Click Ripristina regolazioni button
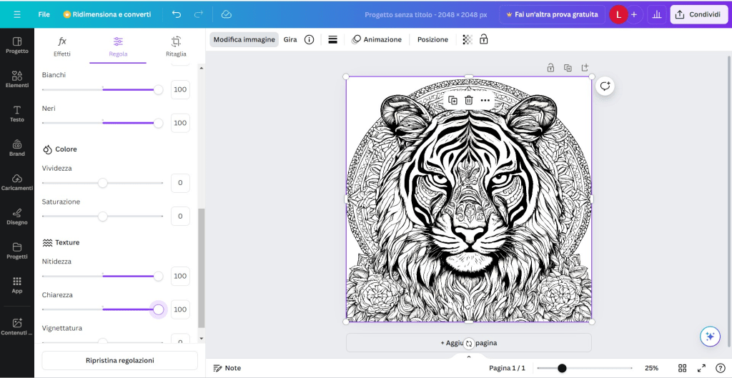The width and height of the screenshot is (732, 378). tap(119, 360)
